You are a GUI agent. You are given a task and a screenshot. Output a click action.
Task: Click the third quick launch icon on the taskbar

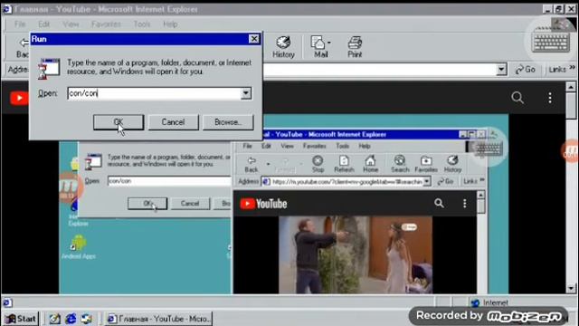click(87, 318)
